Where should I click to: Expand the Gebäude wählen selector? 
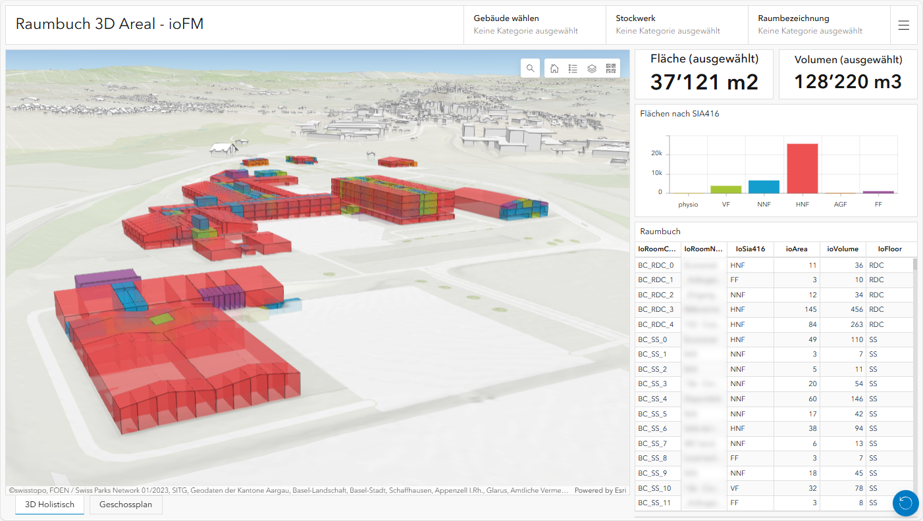pos(535,25)
